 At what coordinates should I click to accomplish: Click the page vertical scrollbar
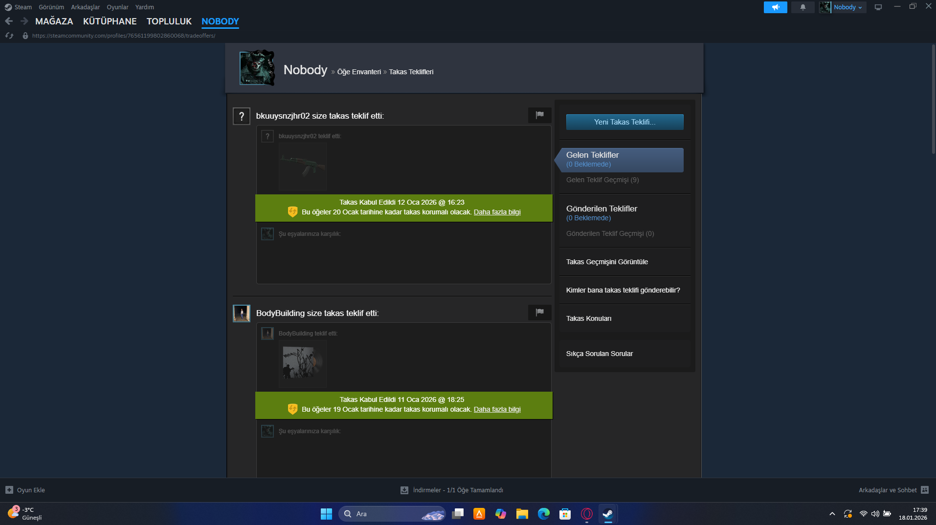pos(933,99)
